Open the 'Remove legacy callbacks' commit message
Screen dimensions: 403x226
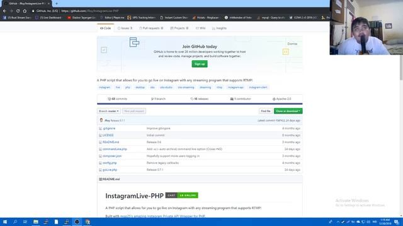pyautogui.click(x=162, y=163)
